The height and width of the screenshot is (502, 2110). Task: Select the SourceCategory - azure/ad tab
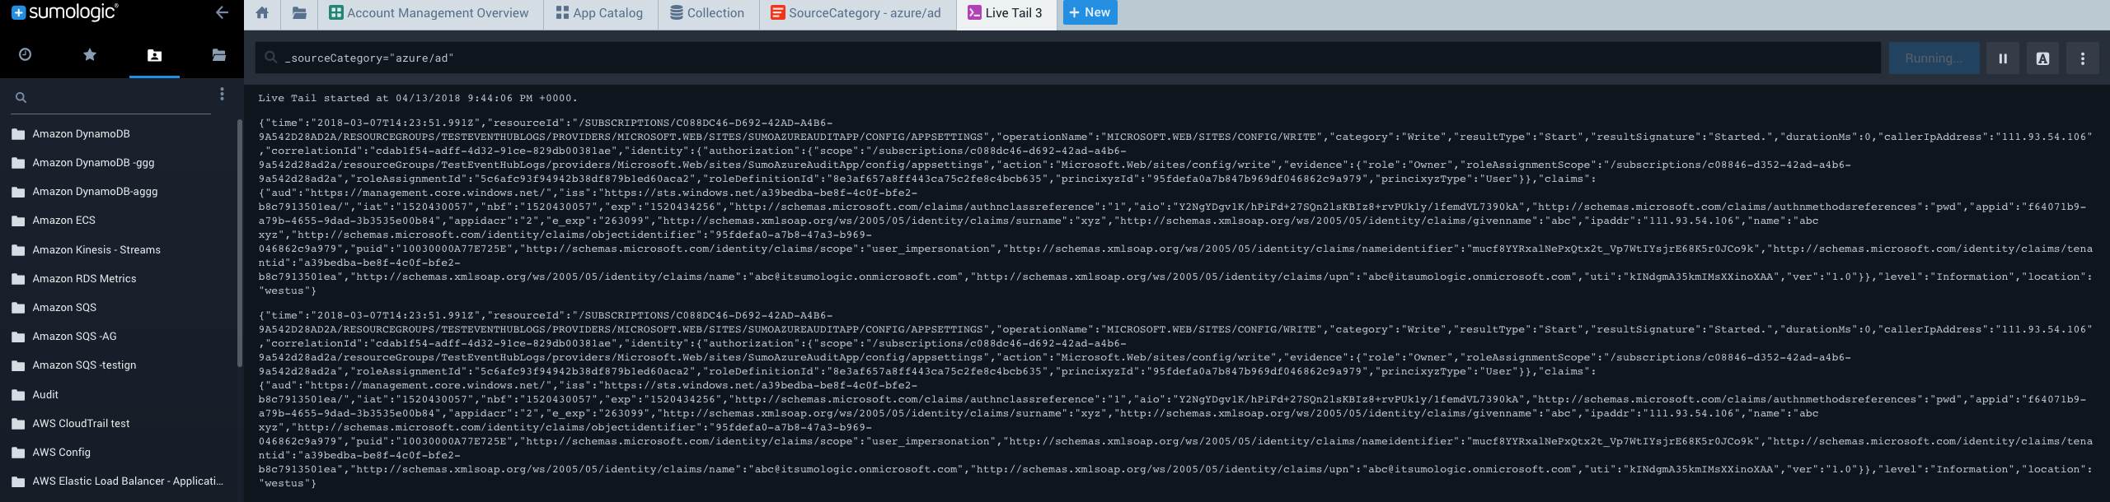point(856,13)
